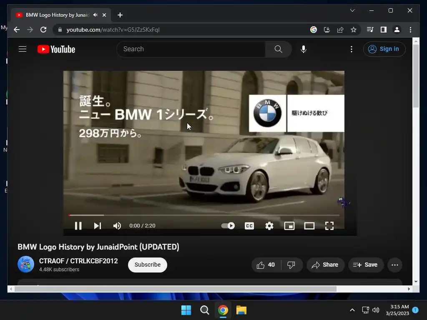Viewport: 427px width, 320px height.
Task: Install the app from the address bar
Action: (x=327, y=30)
